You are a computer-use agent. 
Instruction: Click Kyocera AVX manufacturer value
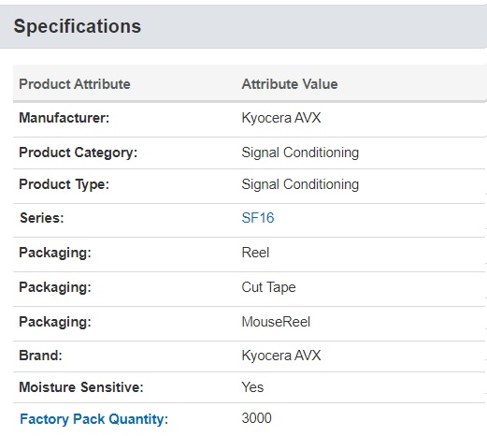click(281, 118)
